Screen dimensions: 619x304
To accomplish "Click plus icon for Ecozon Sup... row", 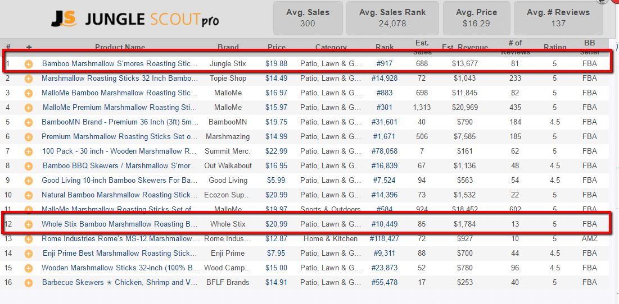I will [29, 195].
